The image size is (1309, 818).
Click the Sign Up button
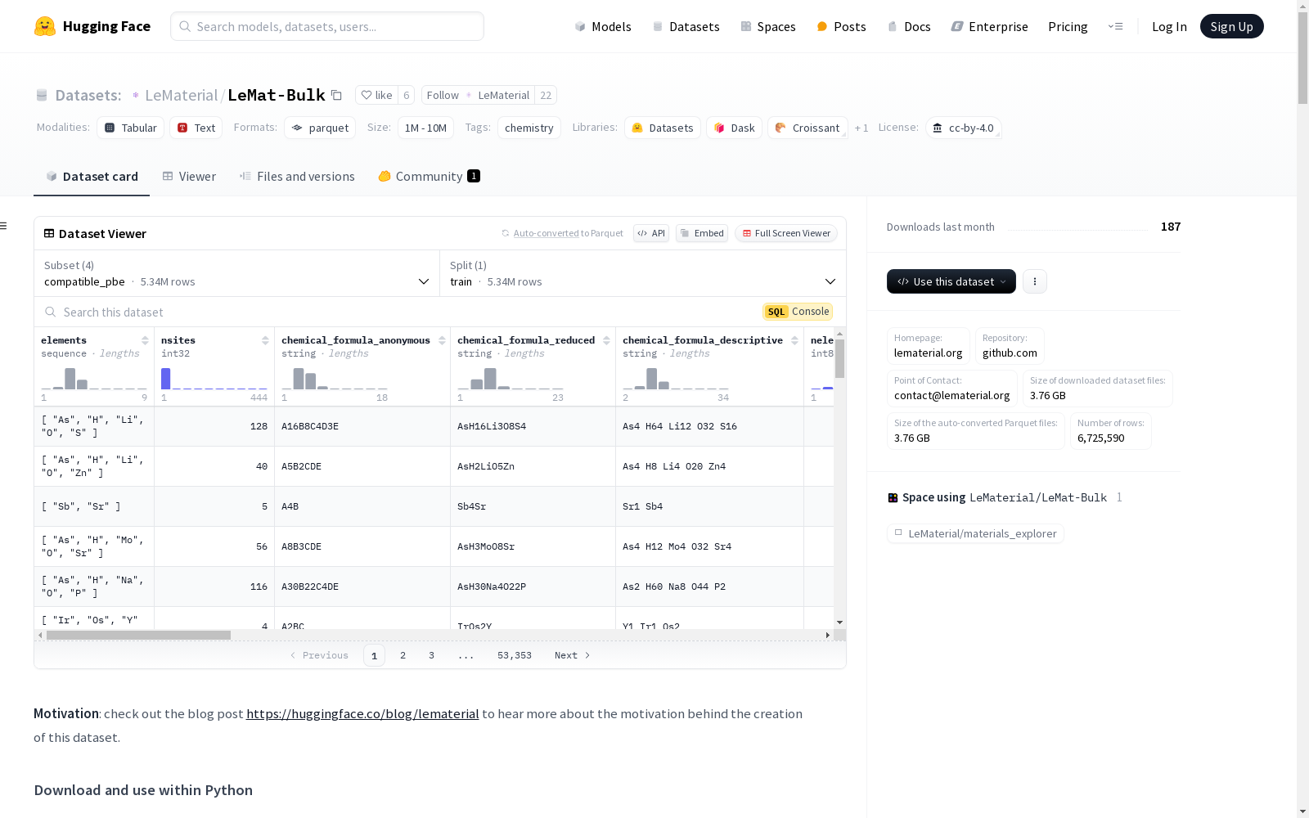click(1232, 26)
